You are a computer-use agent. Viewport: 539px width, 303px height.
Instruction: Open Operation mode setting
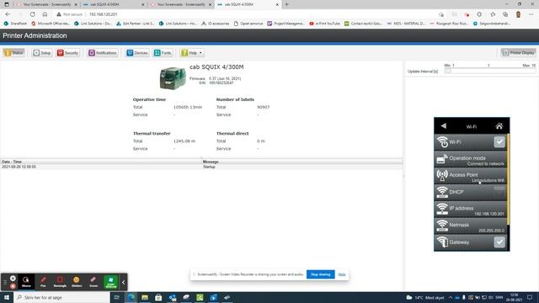pos(470,159)
